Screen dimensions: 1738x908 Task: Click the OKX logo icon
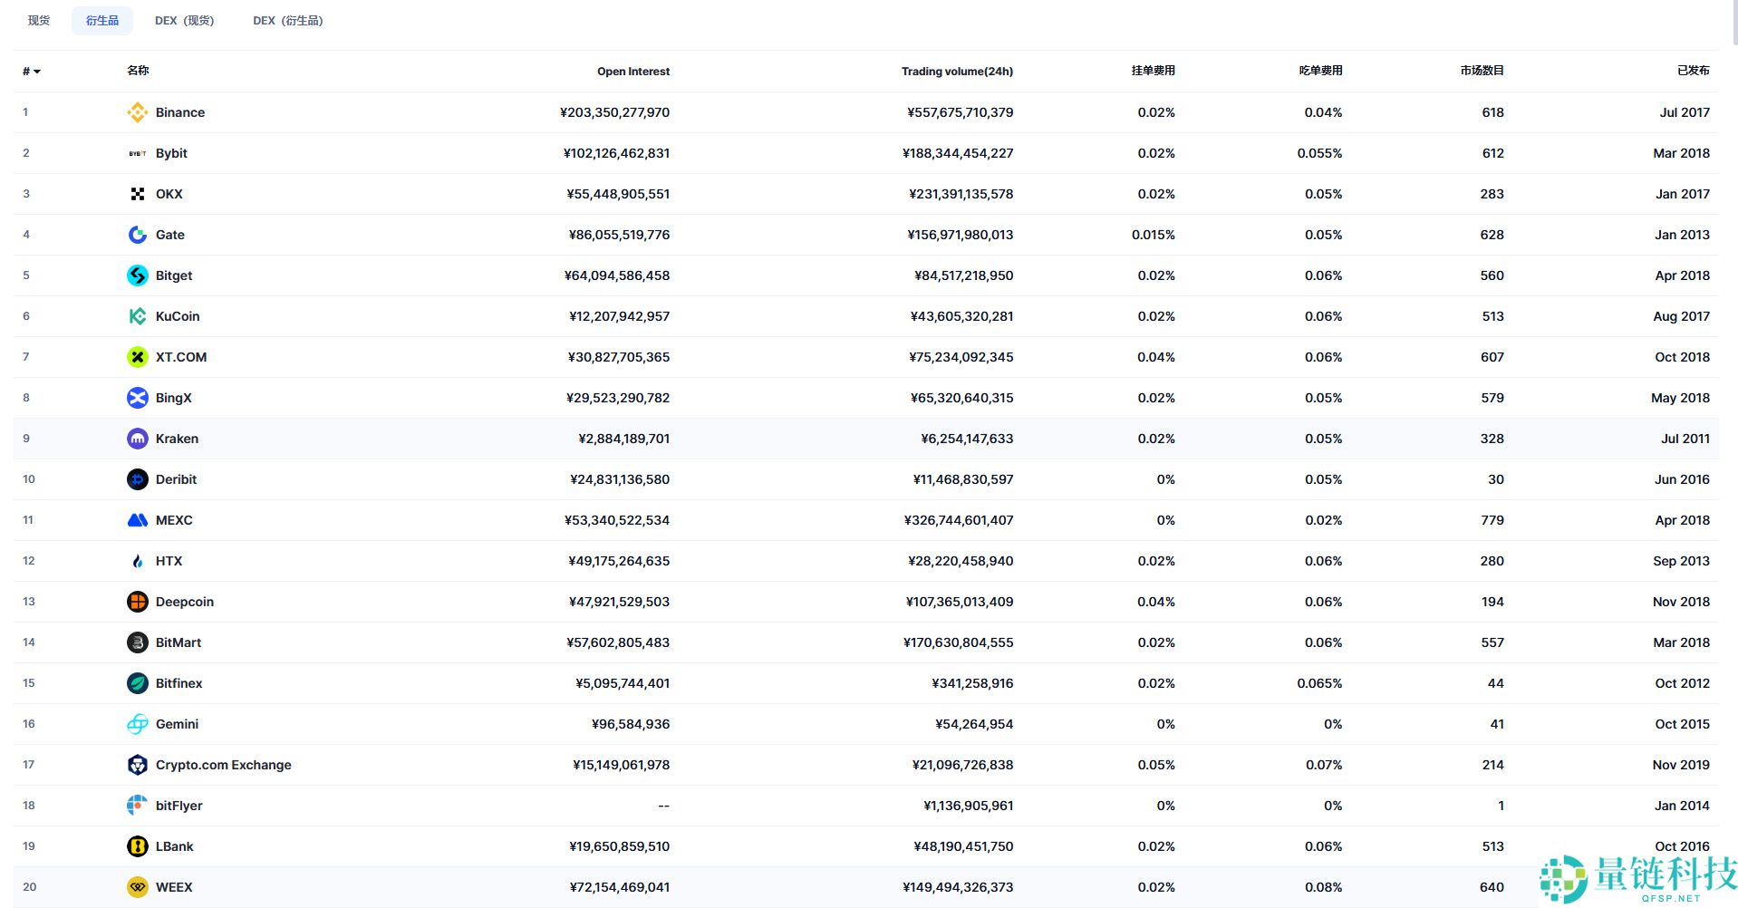[x=137, y=194]
